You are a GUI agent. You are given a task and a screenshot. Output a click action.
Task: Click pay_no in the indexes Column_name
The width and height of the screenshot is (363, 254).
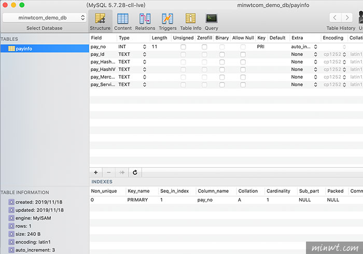pyautogui.click(x=205, y=200)
